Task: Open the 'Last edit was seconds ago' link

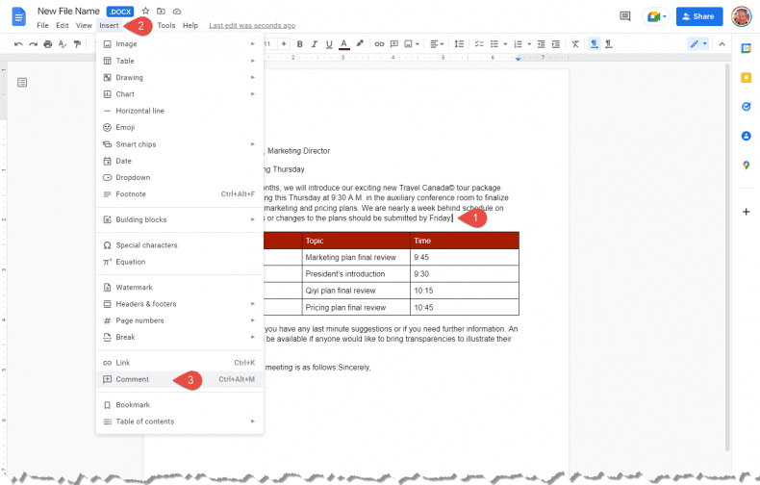Action: tap(252, 25)
